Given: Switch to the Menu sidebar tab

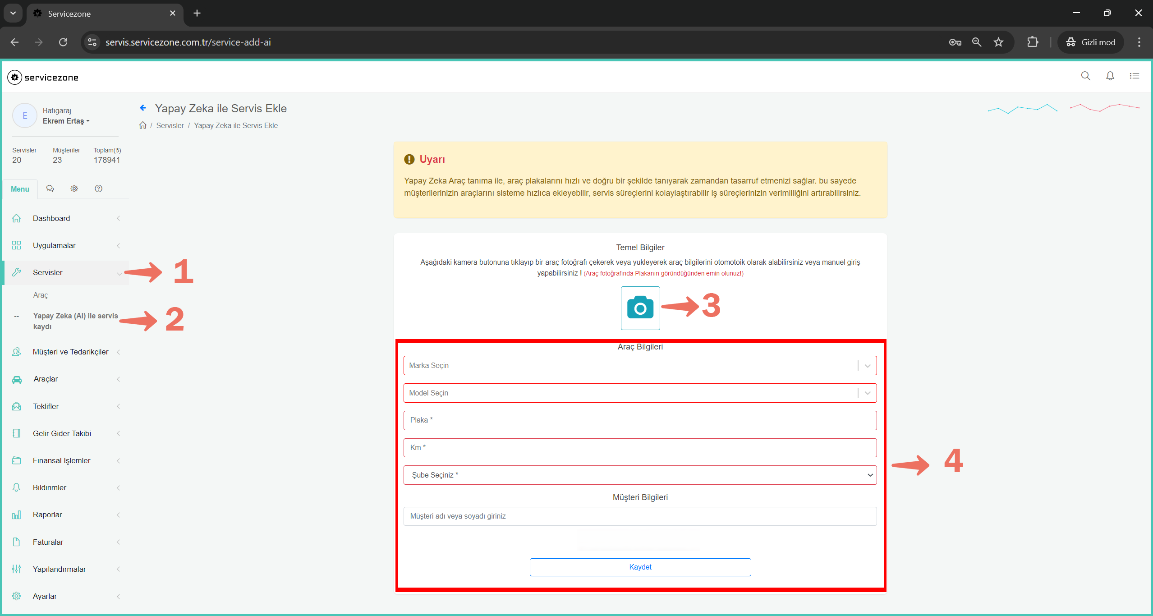Looking at the screenshot, I should [20, 189].
